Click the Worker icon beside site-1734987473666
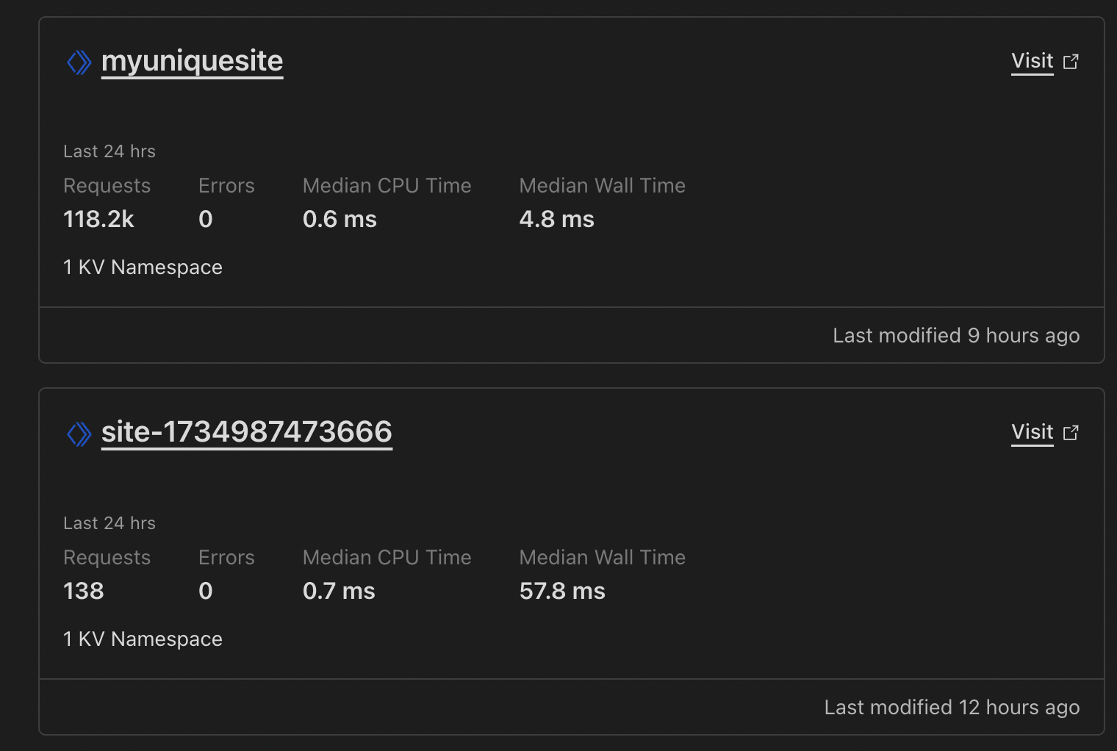The image size is (1117, 751). (x=79, y=434)
